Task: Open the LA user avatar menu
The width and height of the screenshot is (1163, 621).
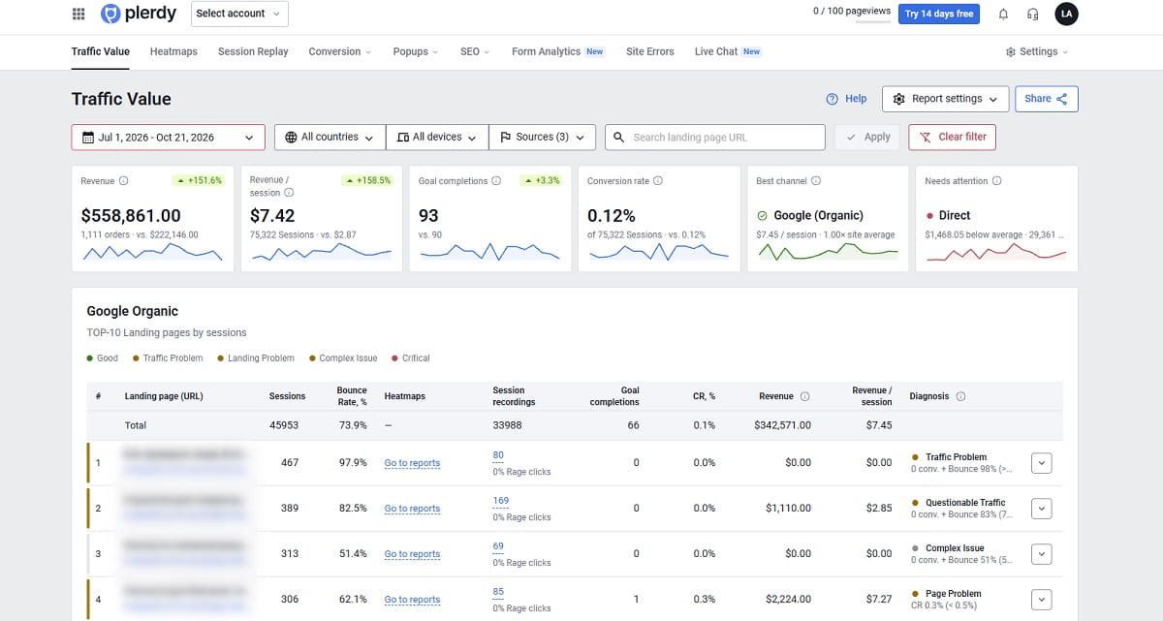Action: click(x=1066, y=14)
